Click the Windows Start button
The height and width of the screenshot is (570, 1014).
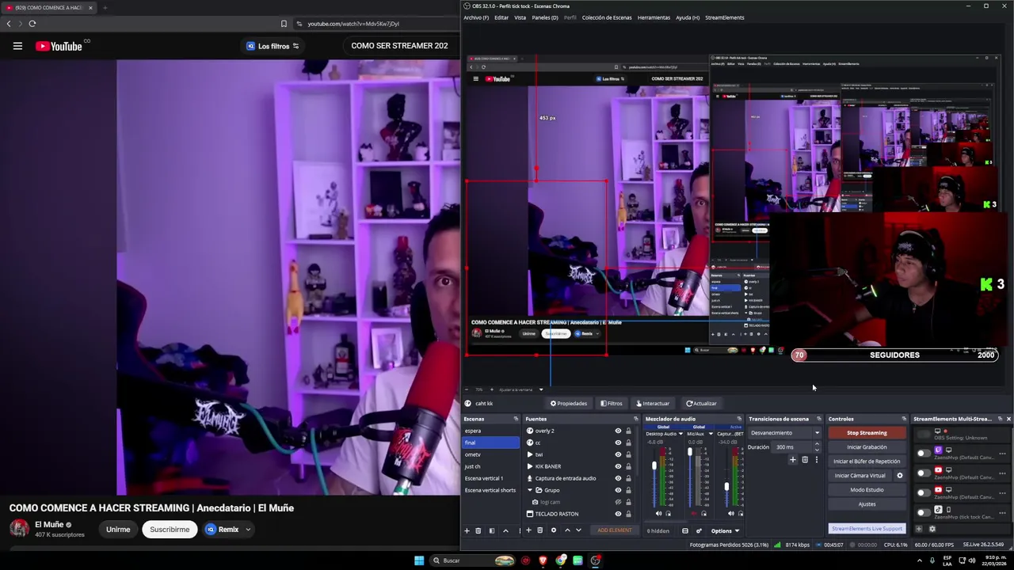(x=419, y=560)
